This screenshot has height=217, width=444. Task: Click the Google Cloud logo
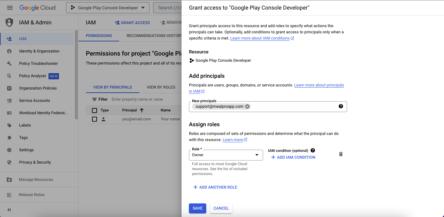37,8
